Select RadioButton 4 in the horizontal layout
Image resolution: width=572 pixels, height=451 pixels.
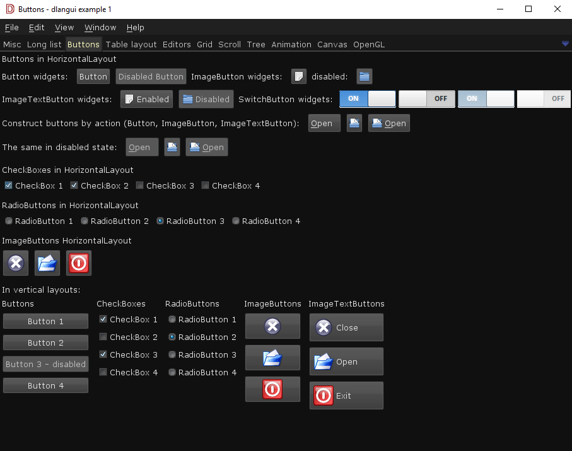pyautogui.click(x=236, y=221)
